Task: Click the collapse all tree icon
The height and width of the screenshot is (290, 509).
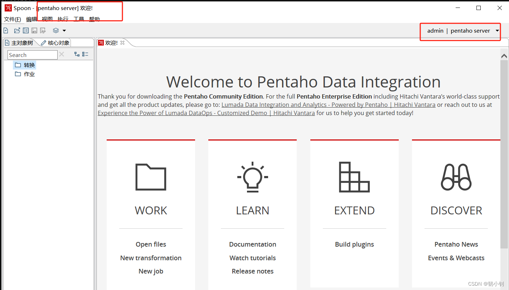Action: [85, 54]
